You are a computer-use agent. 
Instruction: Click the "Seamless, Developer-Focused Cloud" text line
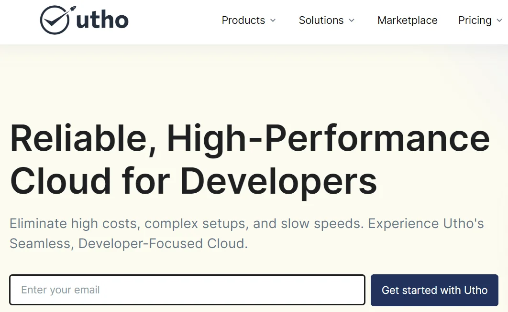pos(128,243)
